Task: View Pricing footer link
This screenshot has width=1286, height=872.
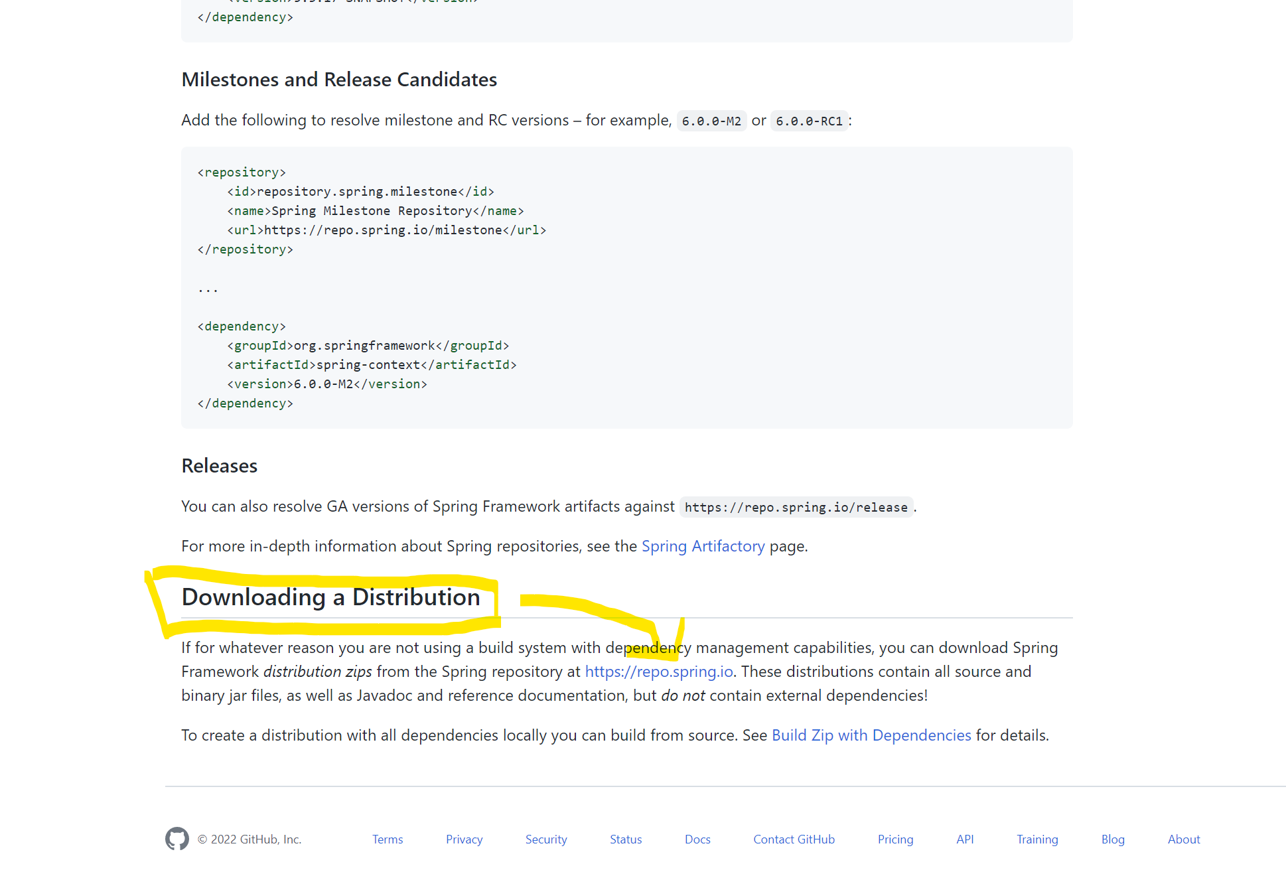Action: point(895,839)
